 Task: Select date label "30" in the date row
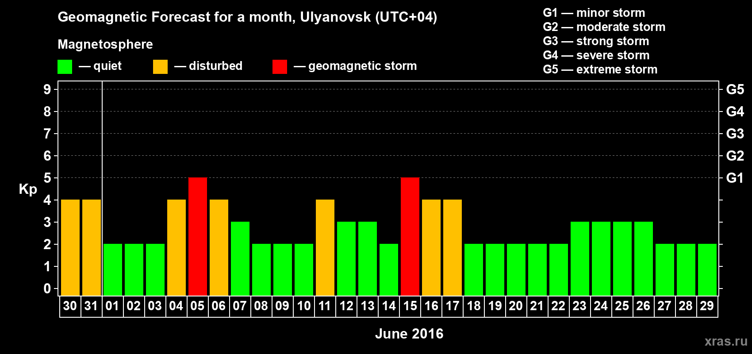point(70,306)
